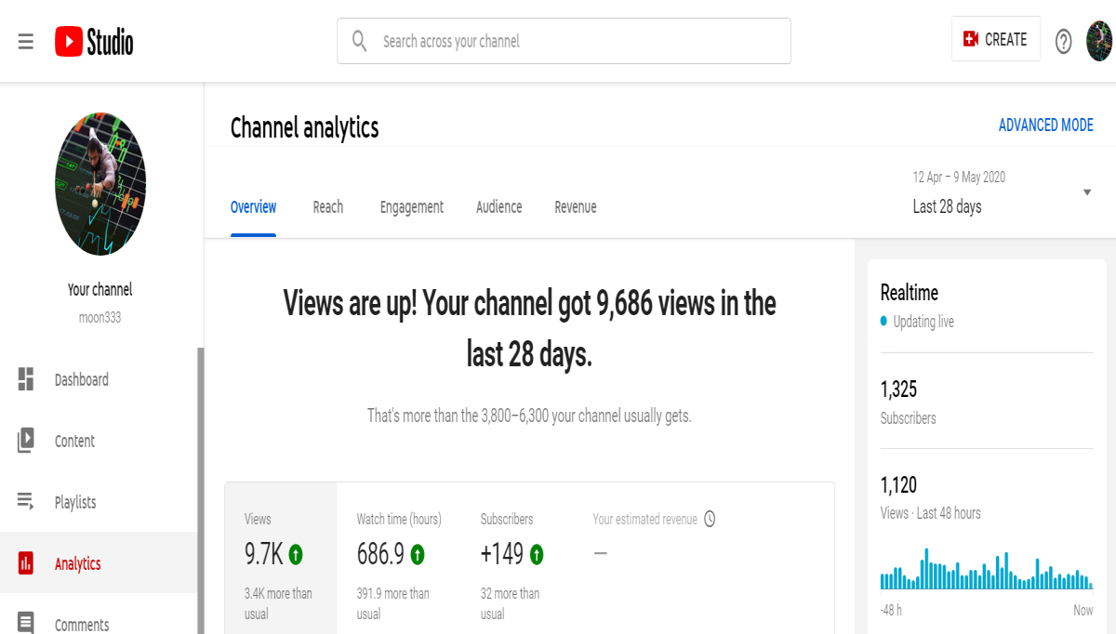Open the Audience tab
Screen dimensions: 1116x634
pyautogui.click(x=499, y=206)
